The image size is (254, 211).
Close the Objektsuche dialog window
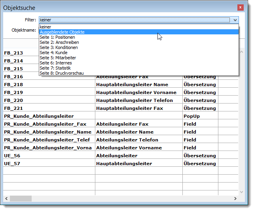coord(240,8)
